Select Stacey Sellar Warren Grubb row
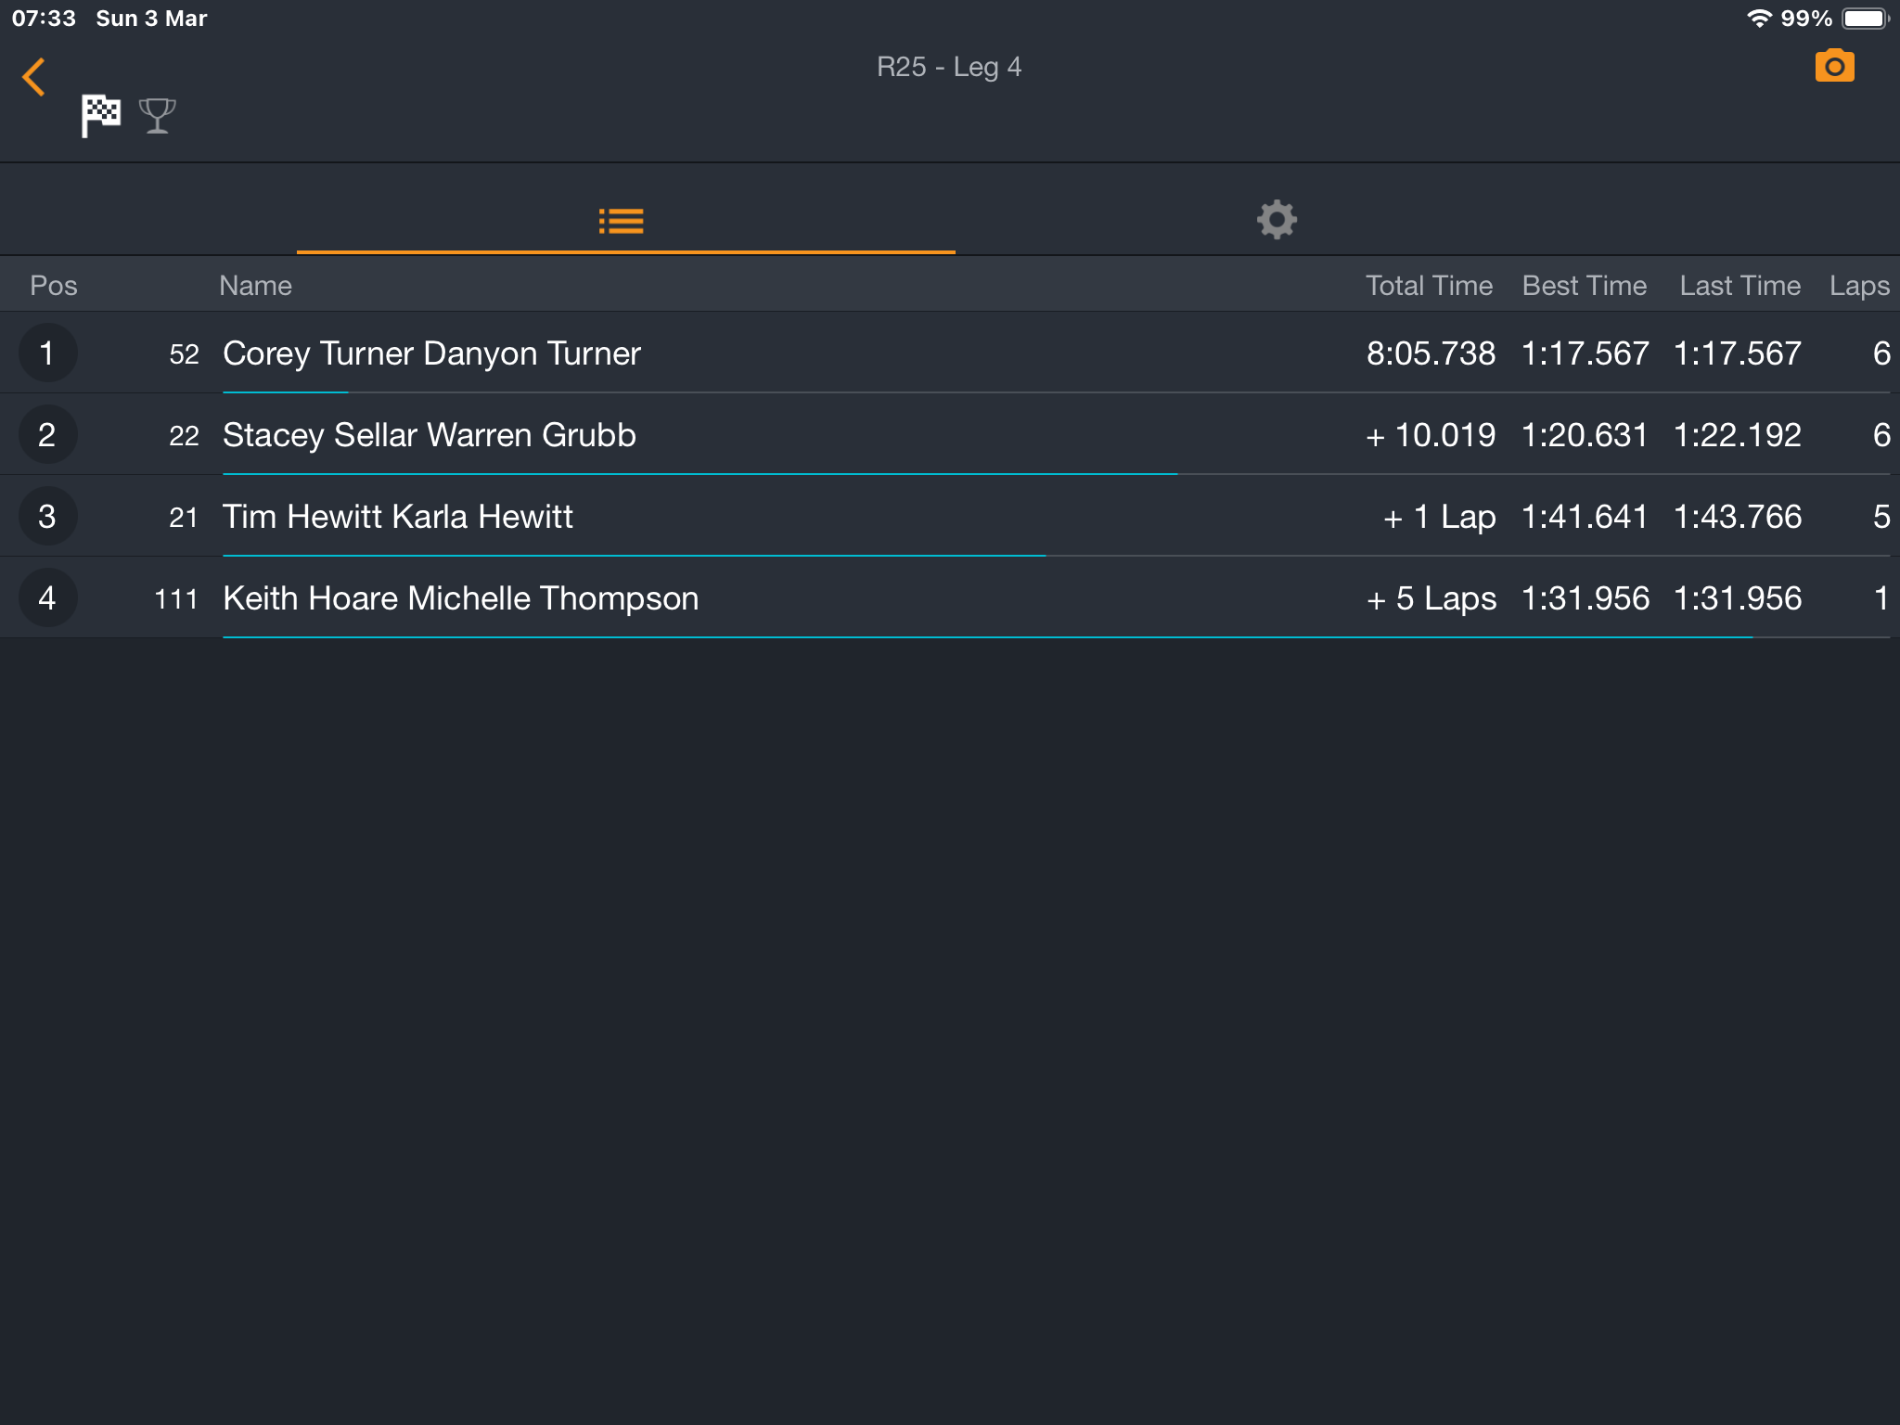 point(950,434)
